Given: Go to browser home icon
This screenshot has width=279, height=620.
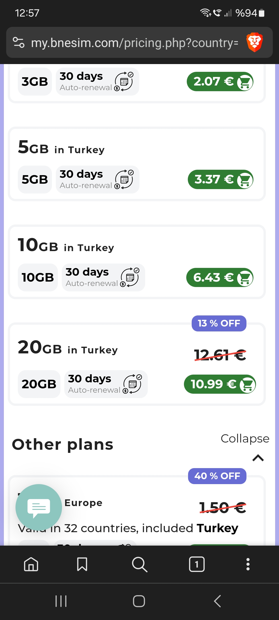Looking at the screenshot, I should pyautogui.click(x=31, y=564).
